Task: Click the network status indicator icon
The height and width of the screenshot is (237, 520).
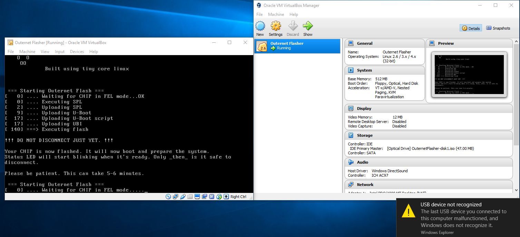Action: click(176, 197)
